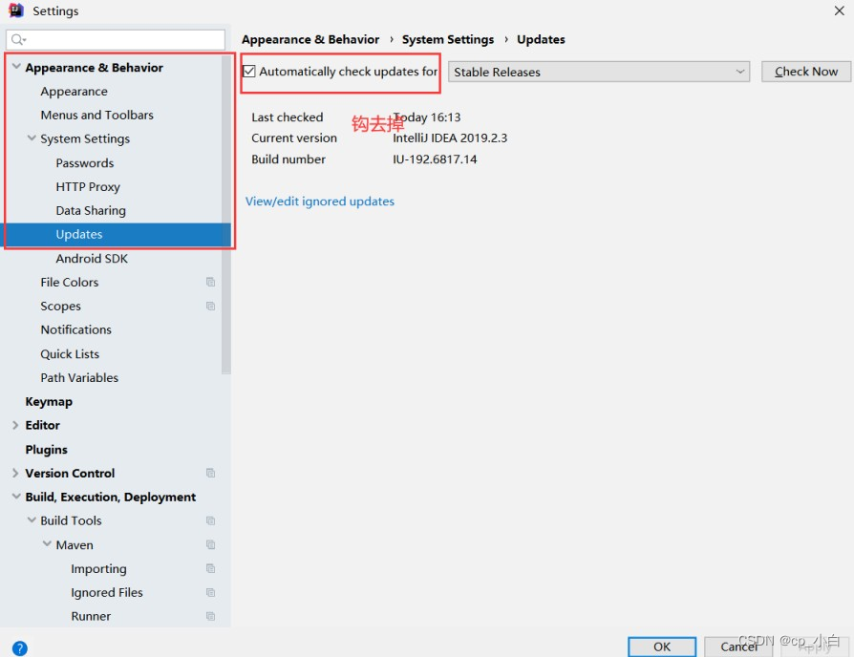Screen dimensions: 854x657
Task: Collapse the Maven node
Action: (x=47, y=544)
